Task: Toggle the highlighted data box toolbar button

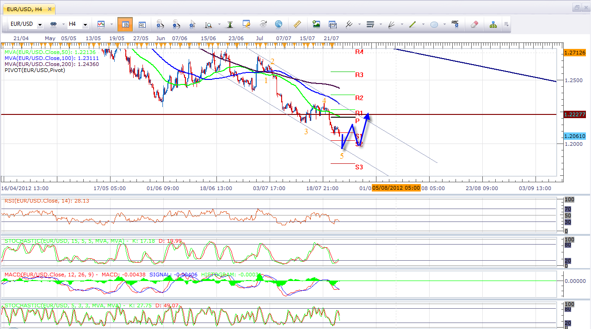Action: (x=125, y=24)
